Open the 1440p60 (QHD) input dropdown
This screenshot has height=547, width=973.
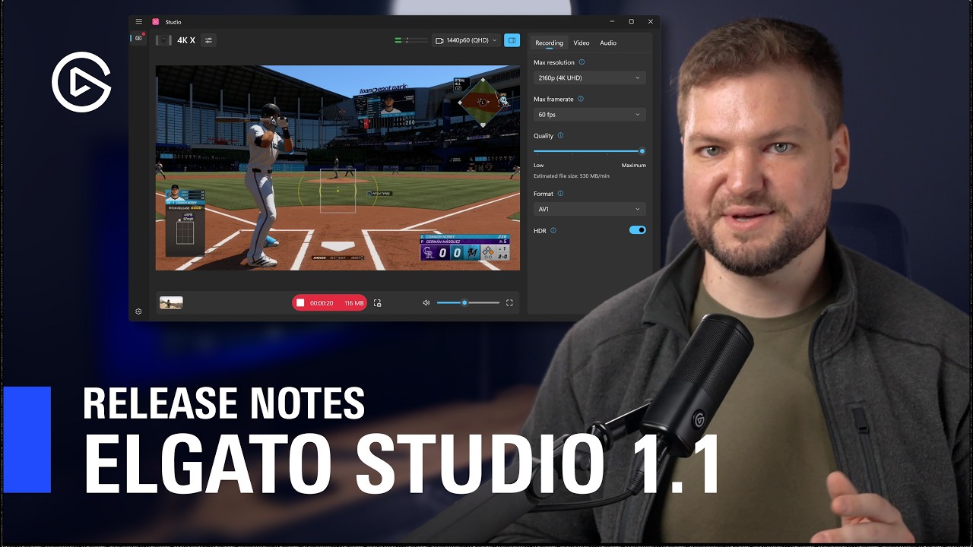467,40
